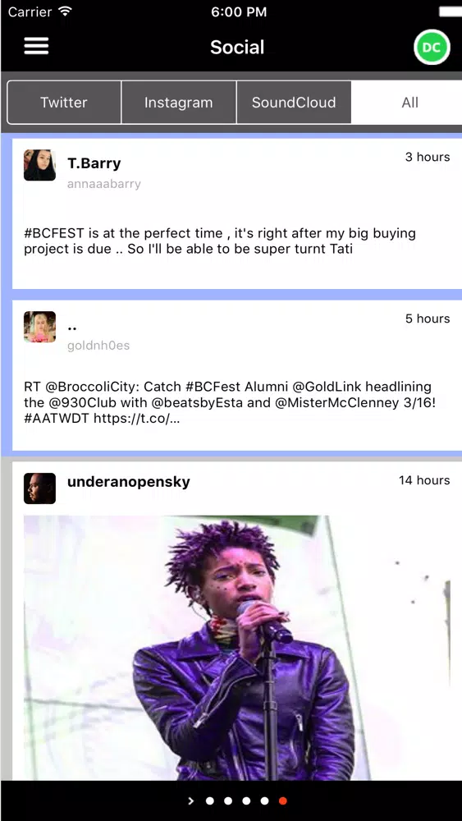Open goldnh0es profile avatar
462x821 pixels.
39,327
